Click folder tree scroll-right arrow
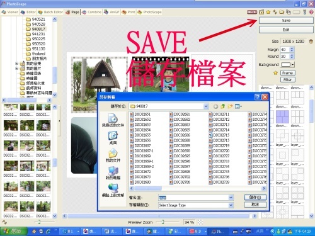The width and height of the screenshot is (315, 236). pyautogui.click(x=49, y=100)
